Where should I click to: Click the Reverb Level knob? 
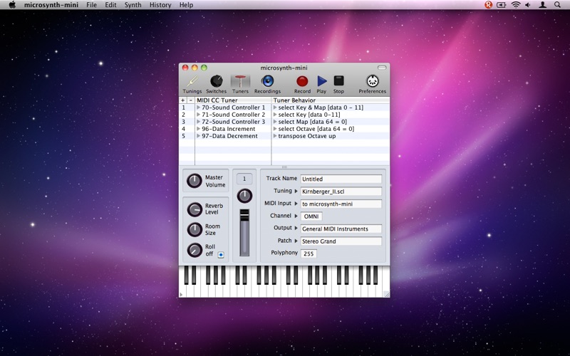coord(195,209)
